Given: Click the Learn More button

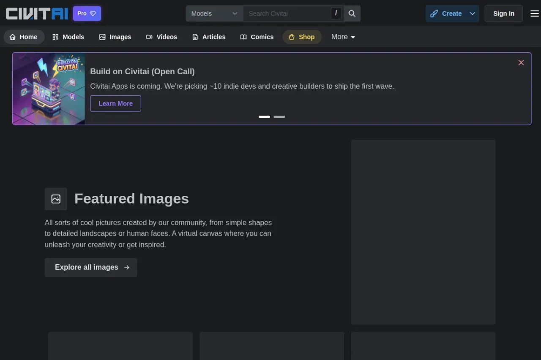Looking at the screenshot, I should click(115, 103).
